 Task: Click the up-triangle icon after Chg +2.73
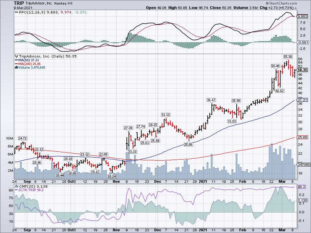pyautogui.click(x=295, y=8)
